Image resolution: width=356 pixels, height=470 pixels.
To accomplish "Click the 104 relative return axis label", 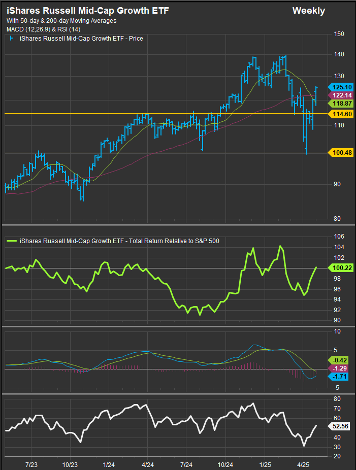I will pos(339,247).
